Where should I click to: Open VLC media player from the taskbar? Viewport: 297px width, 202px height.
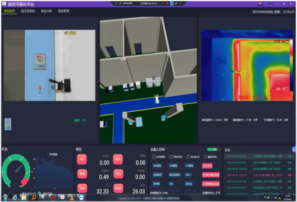(72, 198)
